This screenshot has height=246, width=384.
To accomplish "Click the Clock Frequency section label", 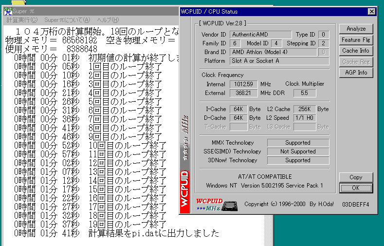I will 222,75.
